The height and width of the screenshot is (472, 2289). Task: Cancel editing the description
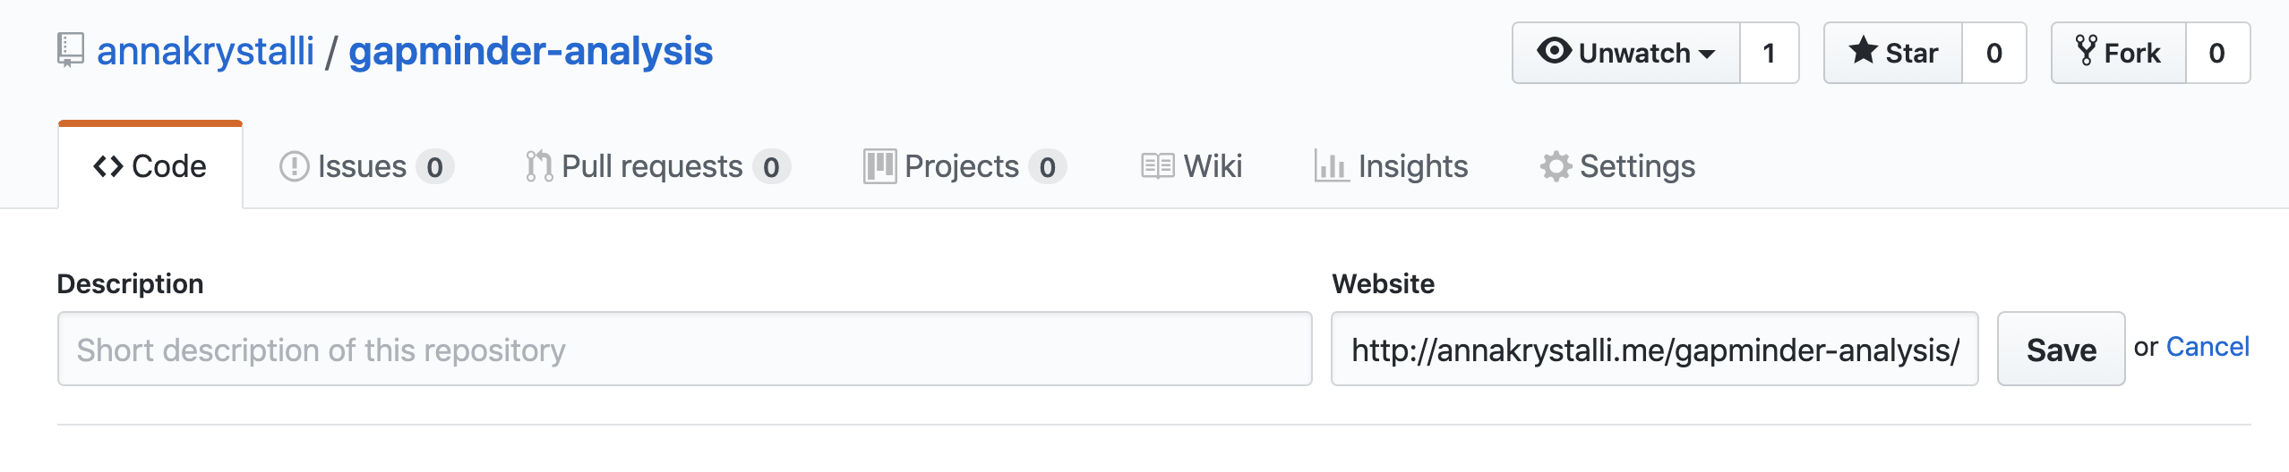click(2208, 347)
